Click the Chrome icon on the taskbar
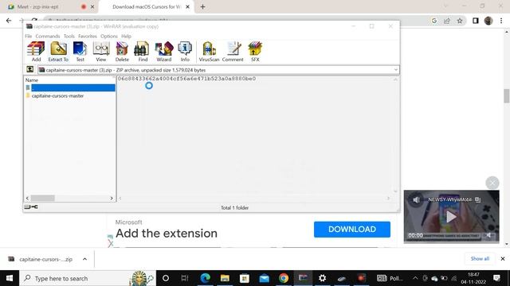Viewport: 510px width, 286px height. 284,278
